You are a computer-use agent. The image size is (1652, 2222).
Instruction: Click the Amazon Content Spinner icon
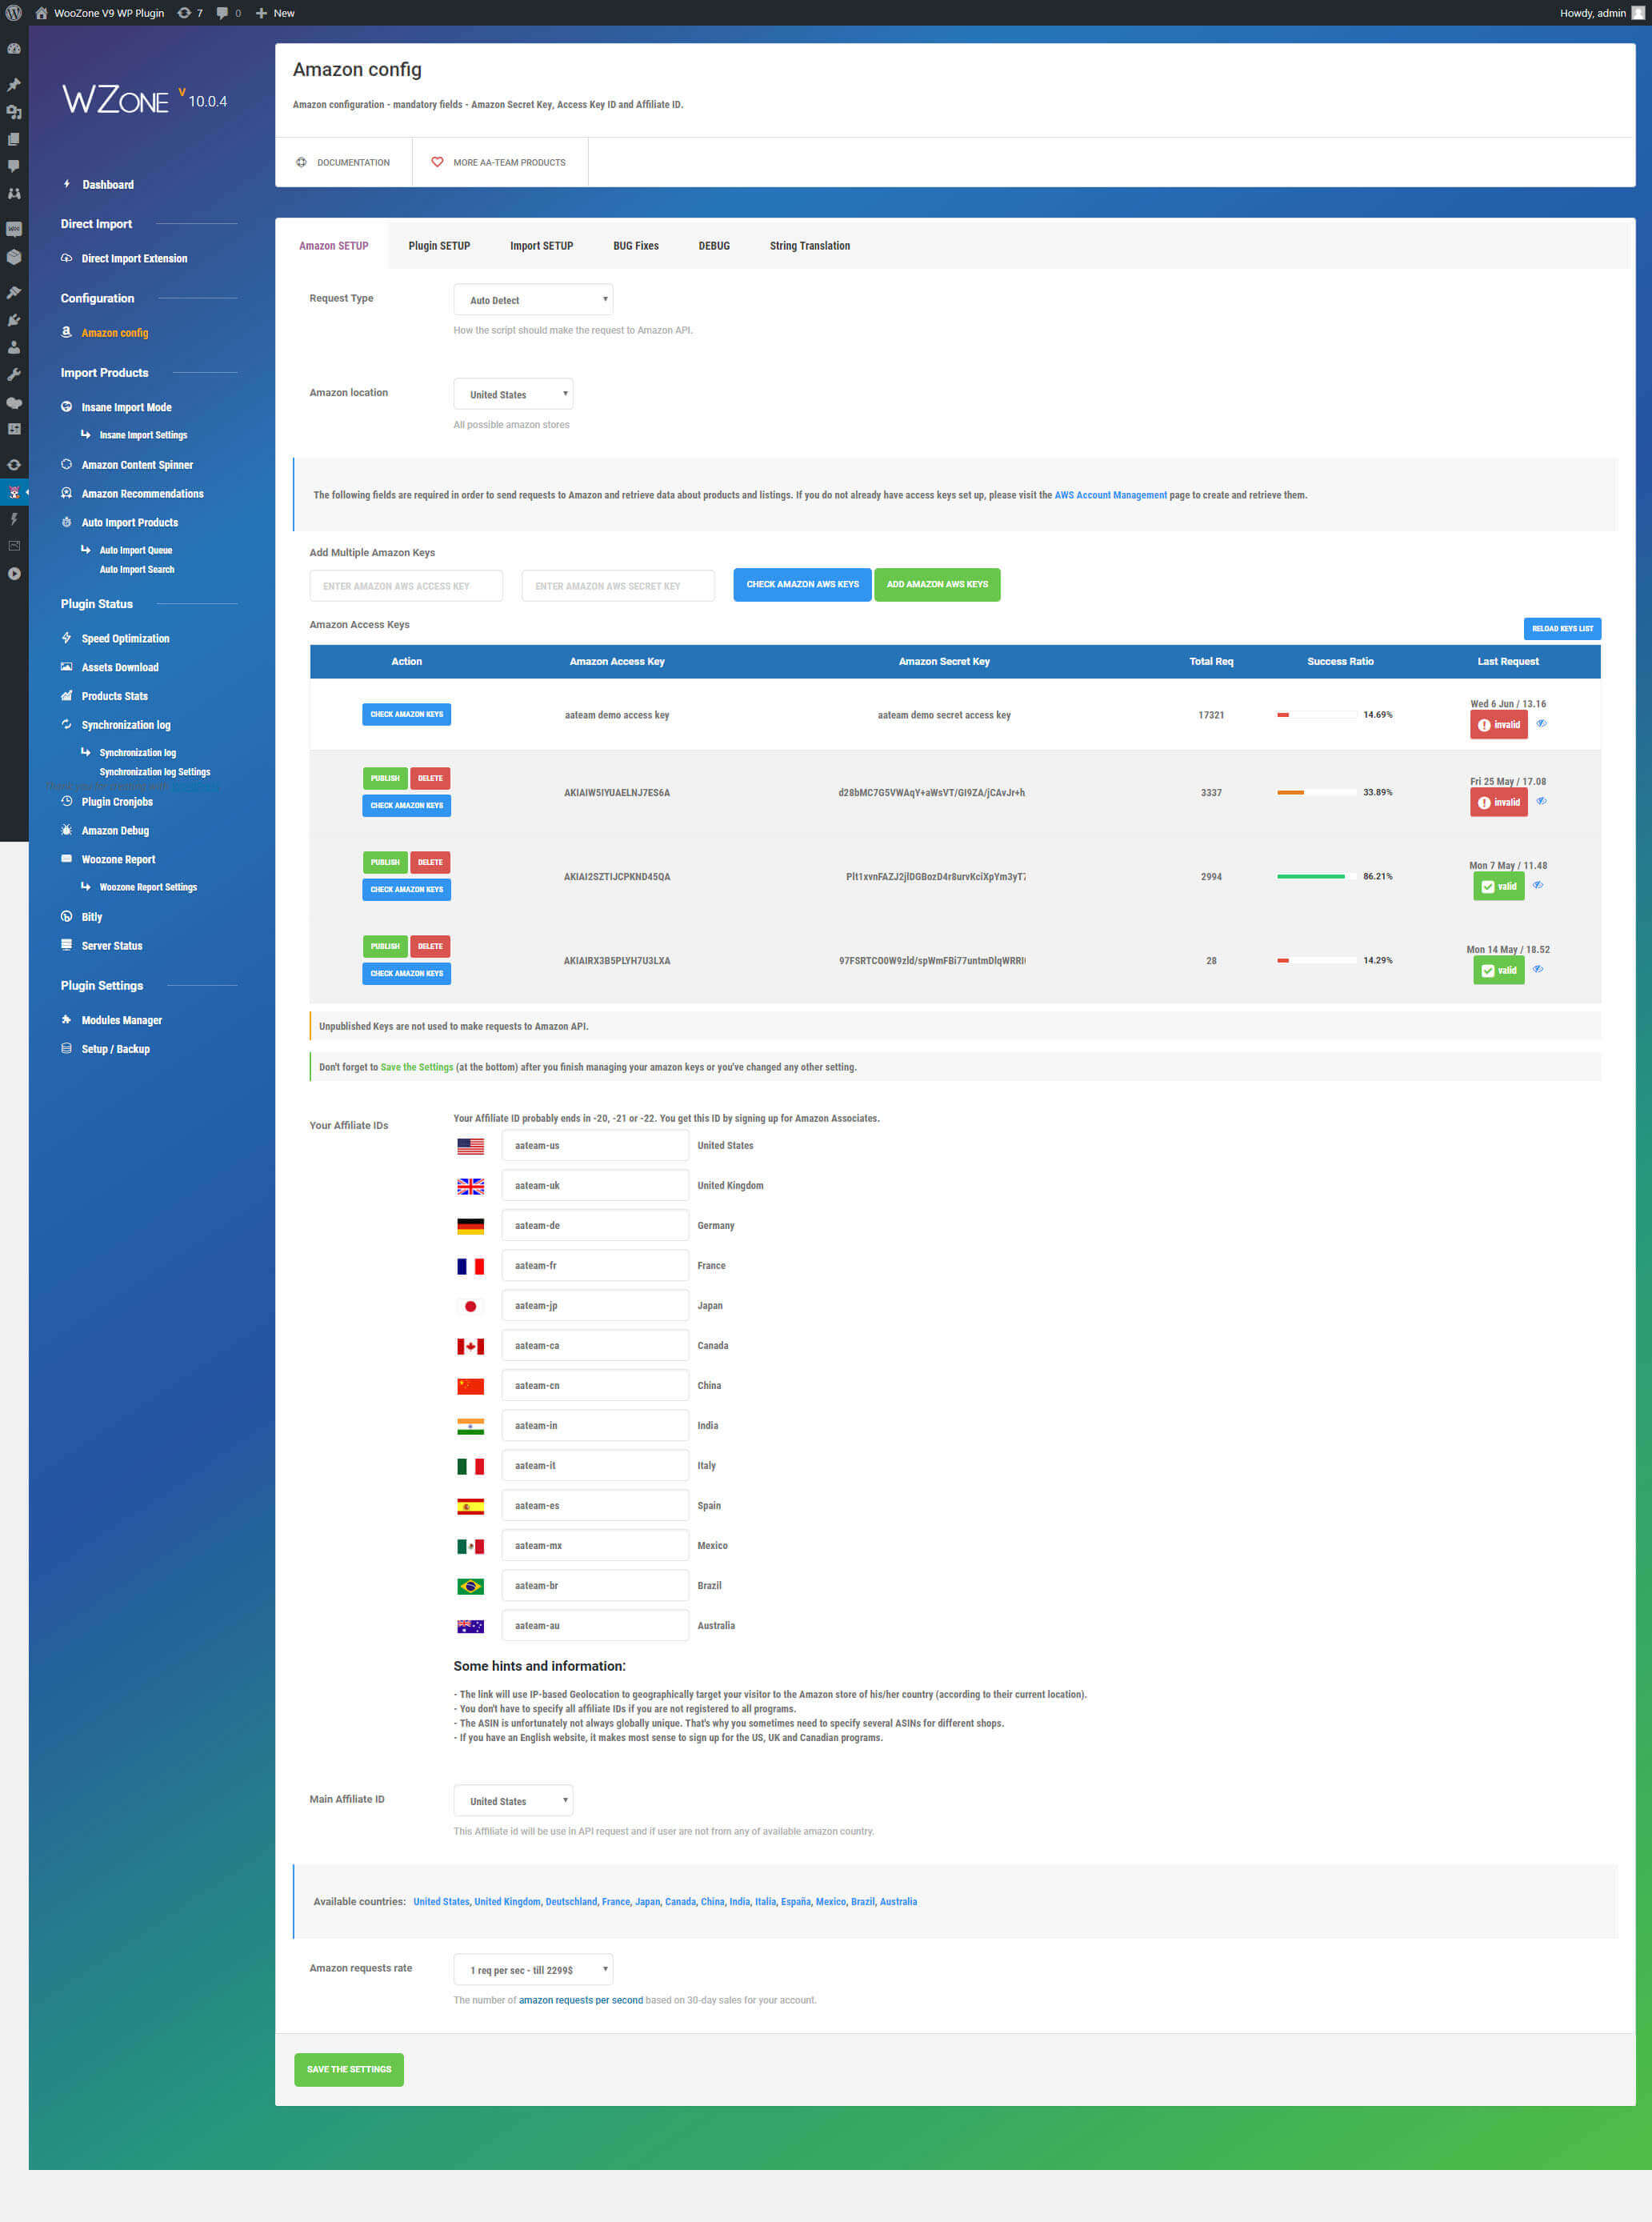point(67,464)
